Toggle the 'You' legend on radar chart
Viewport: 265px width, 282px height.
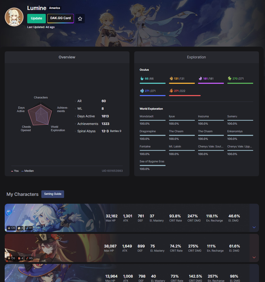(x=15, y=171)
